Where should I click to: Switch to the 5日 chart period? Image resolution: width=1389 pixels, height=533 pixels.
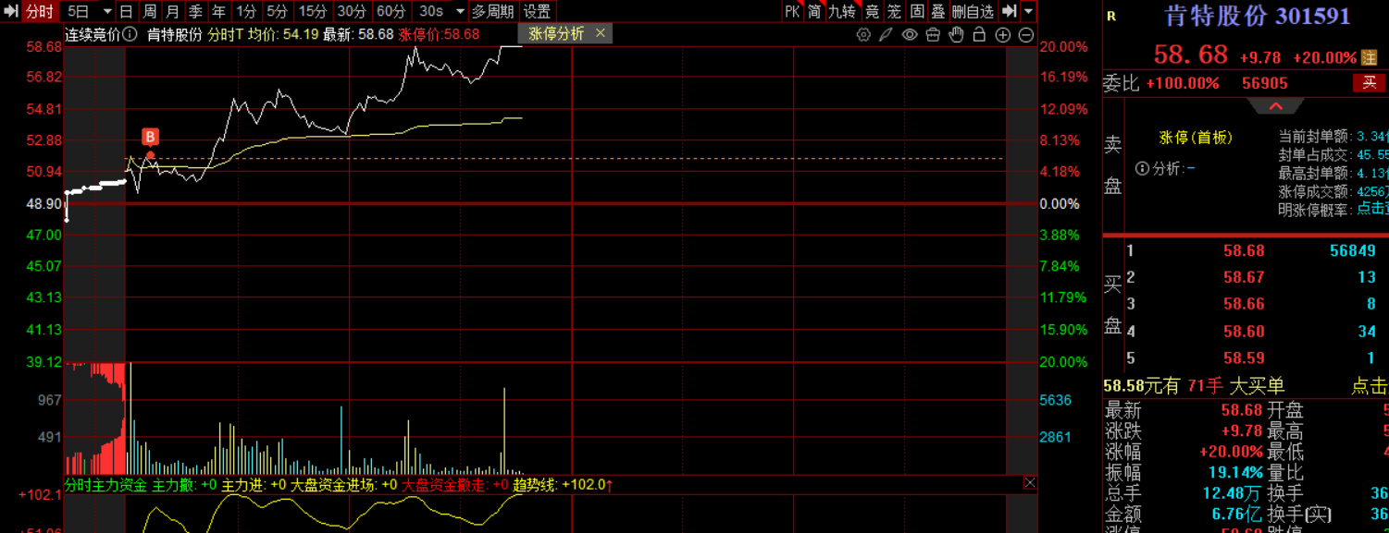pos(79,12)
